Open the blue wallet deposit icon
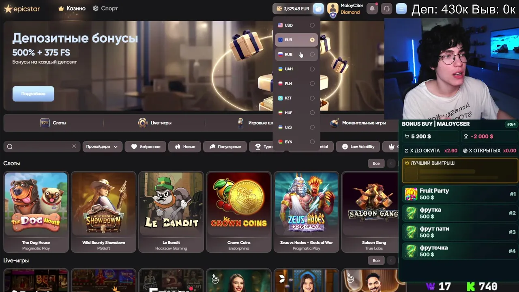This screenshot has height=292, width=519. coord(319,9)
